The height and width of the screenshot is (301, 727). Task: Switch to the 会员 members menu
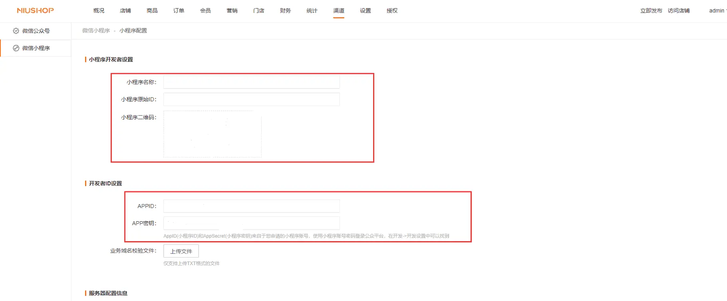(205, 11)
